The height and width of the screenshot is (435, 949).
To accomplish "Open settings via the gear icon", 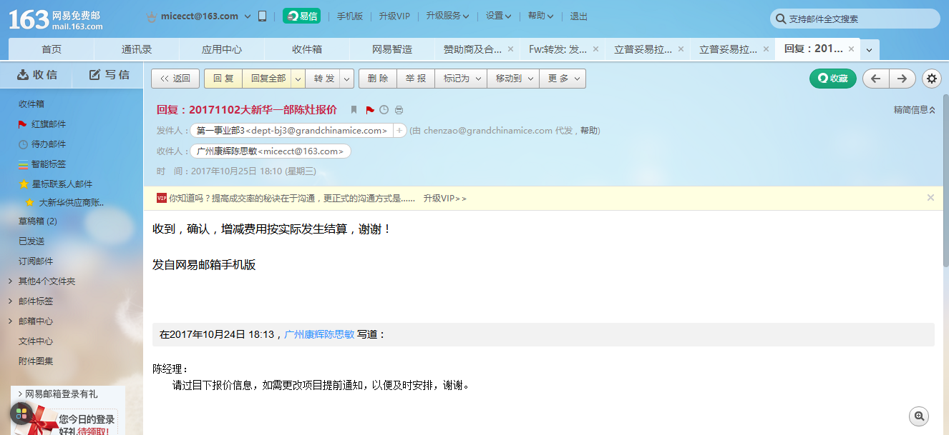I will pos(931,79).
